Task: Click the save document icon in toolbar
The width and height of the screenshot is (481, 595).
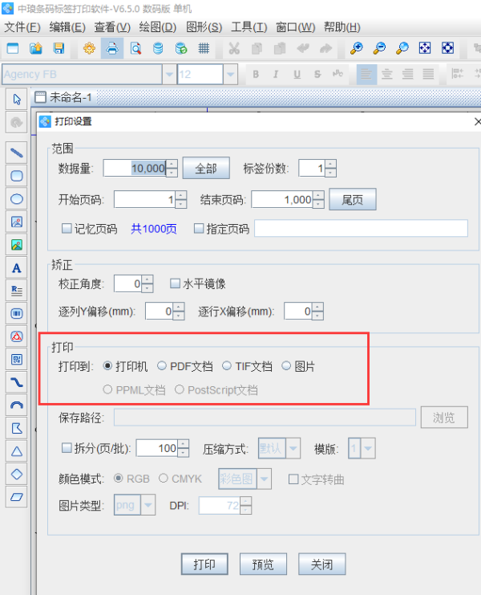Action: click(x=58, y=48)
